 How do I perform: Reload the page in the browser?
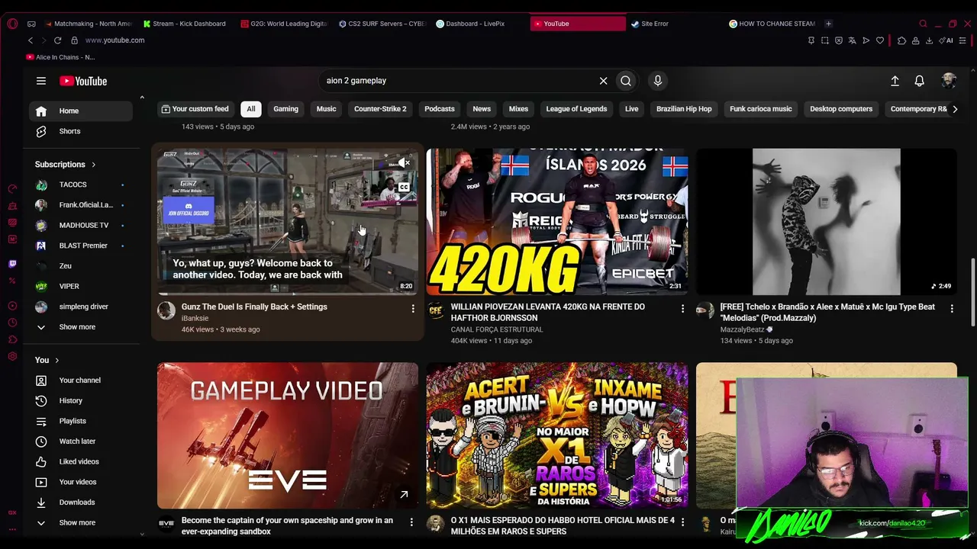pos(57,40)
